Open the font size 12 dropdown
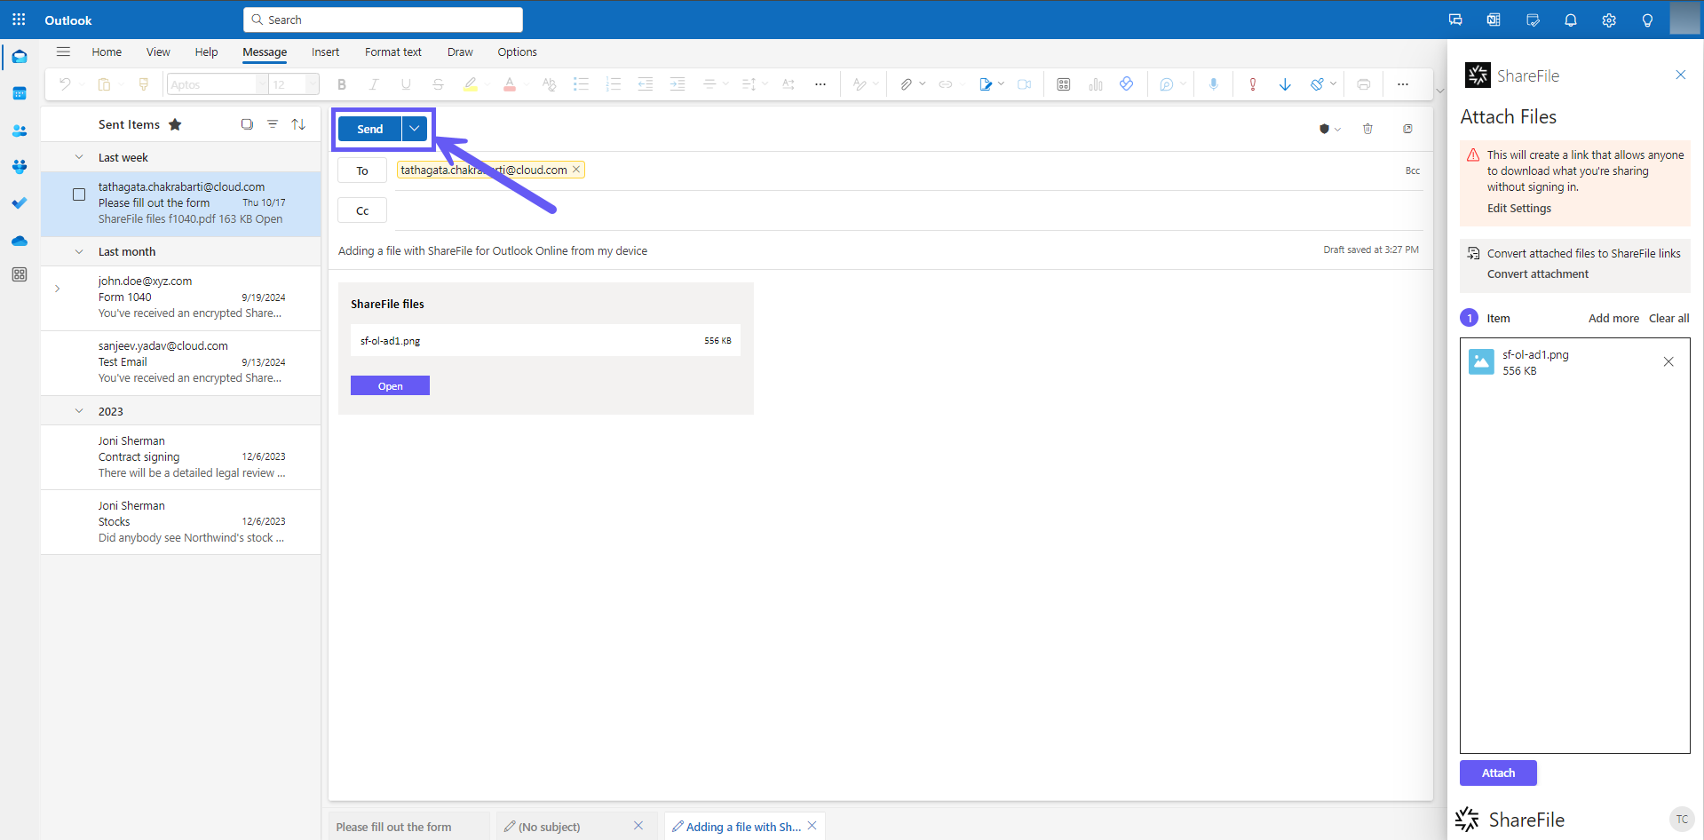 pos(312,84)
